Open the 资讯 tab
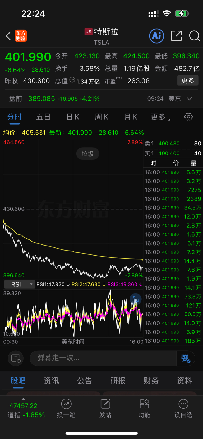Screen dimensions: 203x439 (51, 381)
